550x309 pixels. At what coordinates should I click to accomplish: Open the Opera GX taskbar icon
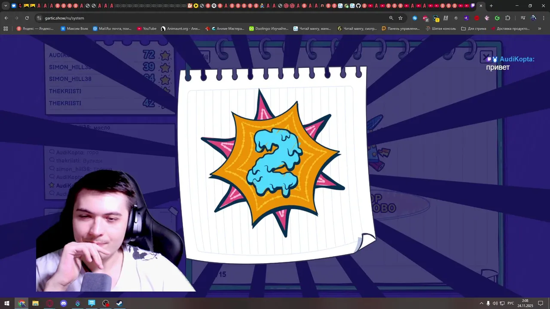tap(50, 303)
